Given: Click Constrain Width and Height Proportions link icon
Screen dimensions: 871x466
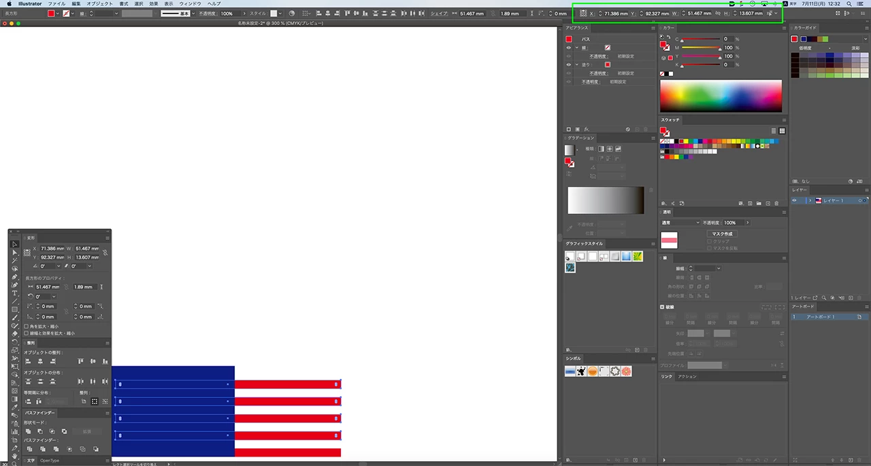Looking at the screenshot, I should [x=105, y=252].
